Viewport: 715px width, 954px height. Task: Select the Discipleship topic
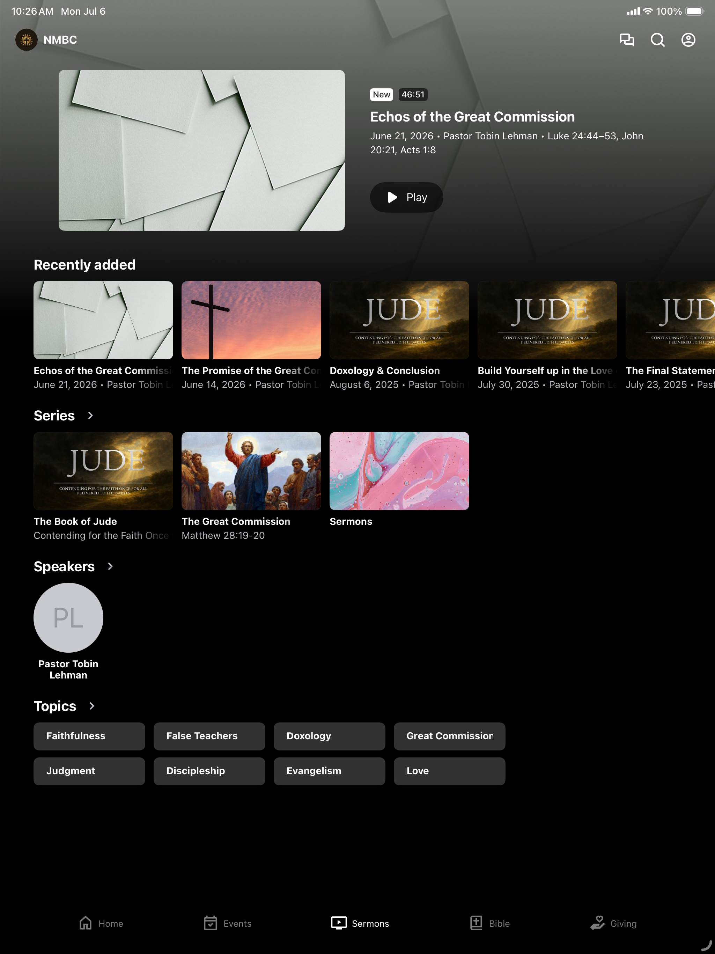[x=209, y=771]
